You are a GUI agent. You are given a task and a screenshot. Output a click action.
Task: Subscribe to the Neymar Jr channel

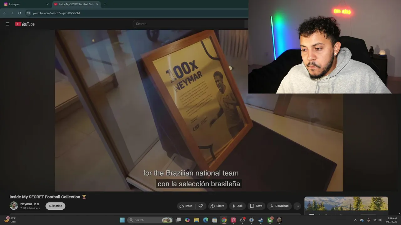coord(55,206)
